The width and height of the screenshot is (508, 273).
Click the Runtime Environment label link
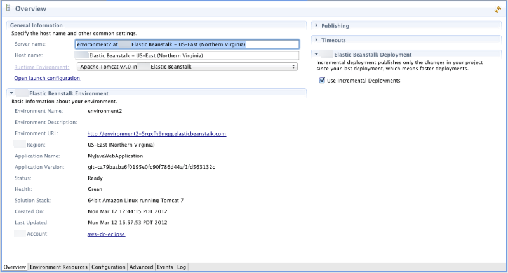click(41, 66)
